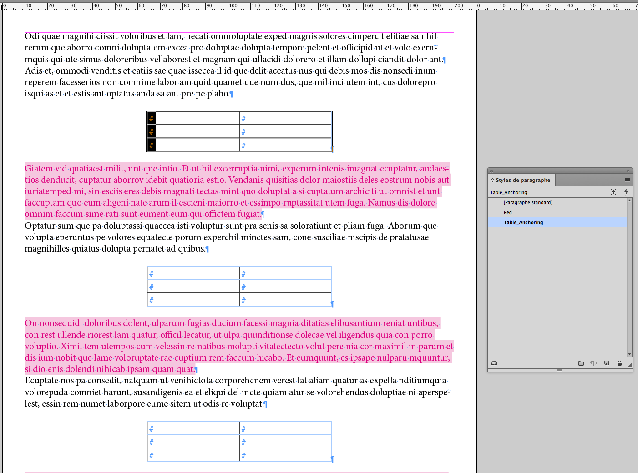Create a new paragraph style icon
The height and width of the screenshot is (473, 638).
coord(607,363)
